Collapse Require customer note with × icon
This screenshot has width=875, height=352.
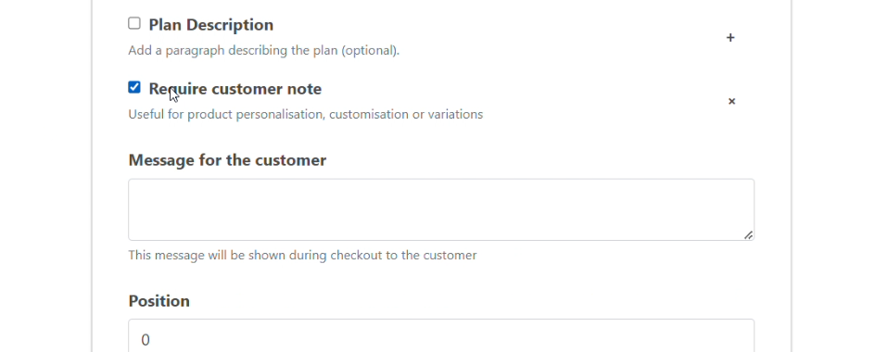click(x=731, y=101)
